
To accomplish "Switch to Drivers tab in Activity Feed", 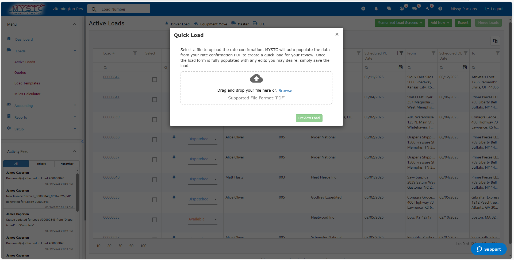I will pyautogui.click(x=41, y=164).
